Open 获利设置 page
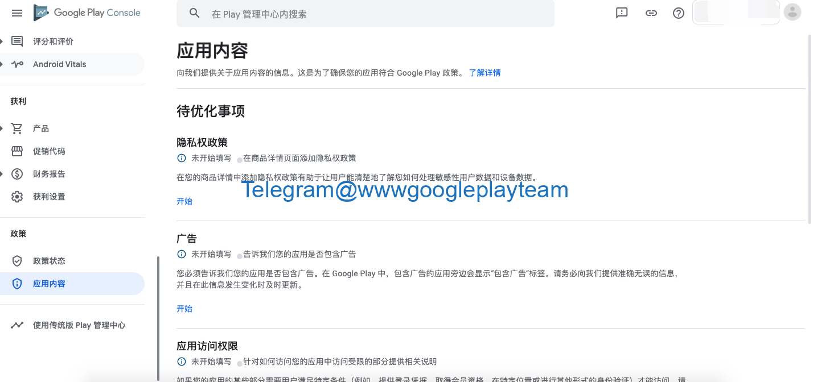Viewport: 813px width, 382px height. [x=49, y=197]
